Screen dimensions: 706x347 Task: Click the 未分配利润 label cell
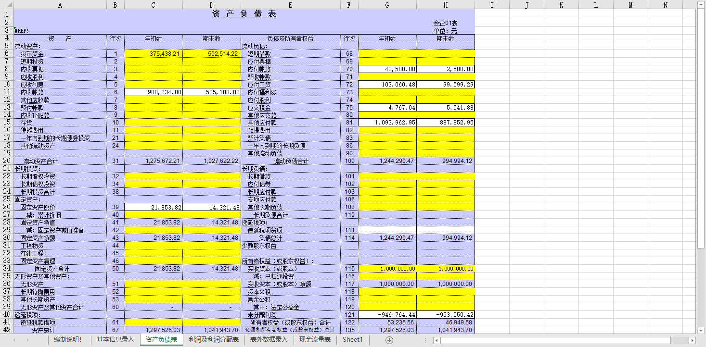[290, 314]
